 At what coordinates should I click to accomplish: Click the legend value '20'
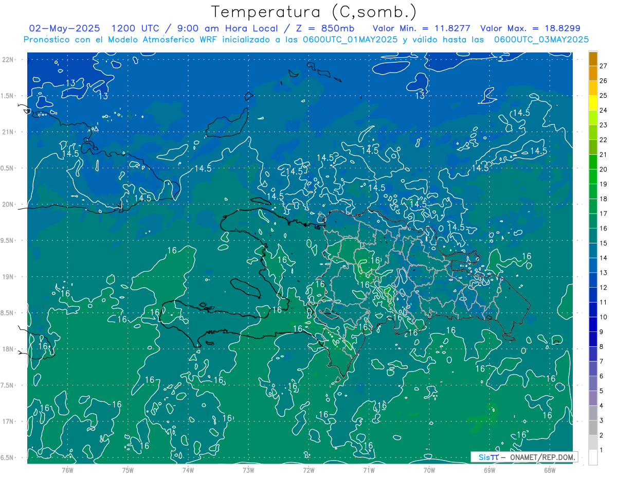coord(603,169)
